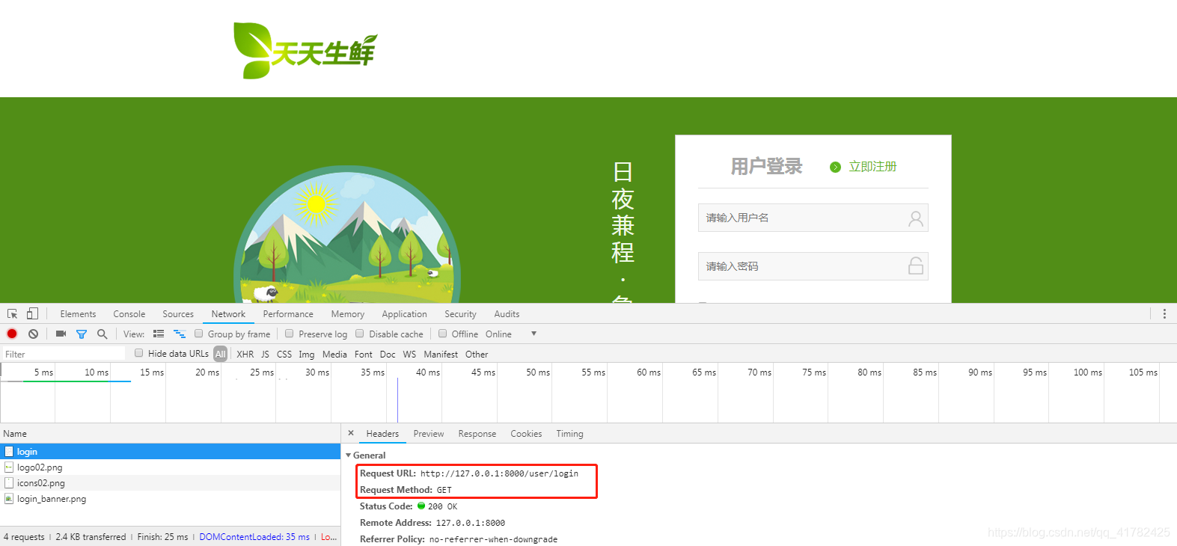
Task: Select the login_banner.png request row
Action: (x=170, y=498)
